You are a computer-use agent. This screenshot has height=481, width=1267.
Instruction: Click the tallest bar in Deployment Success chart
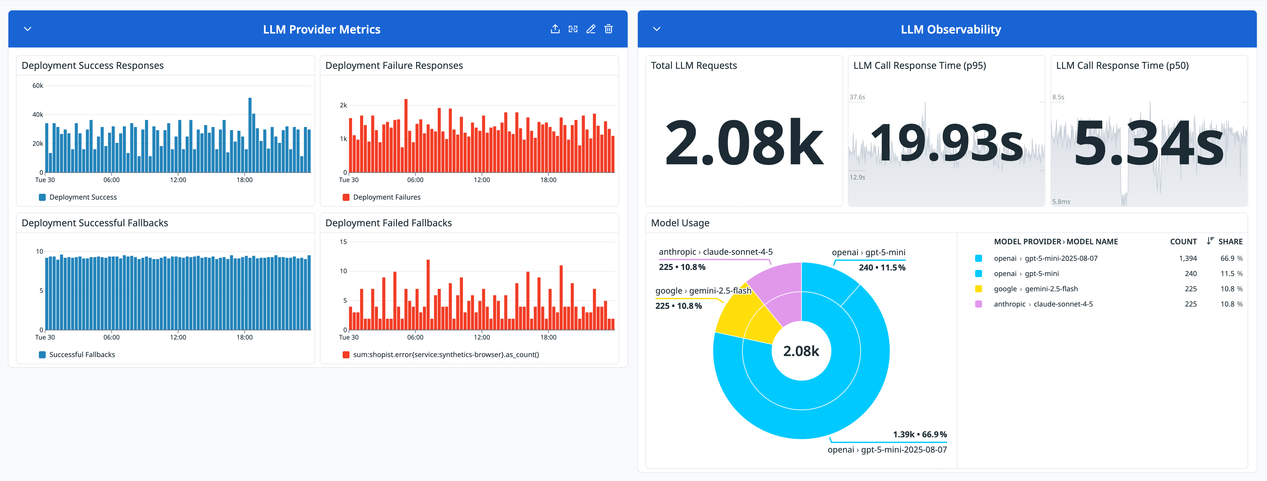tap(250, 135)
